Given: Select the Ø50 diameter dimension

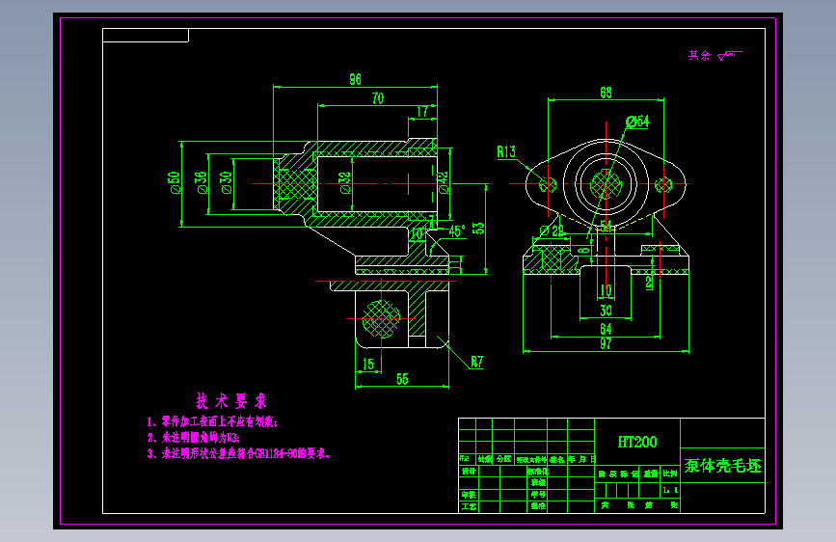Looking at the screenshot, I should 175,183.
